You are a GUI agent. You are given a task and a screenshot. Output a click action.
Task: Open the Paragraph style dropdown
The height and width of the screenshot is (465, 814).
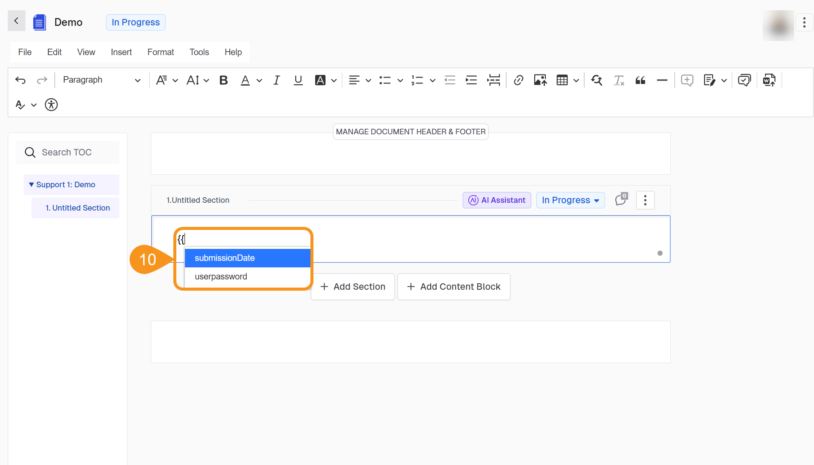(101, 80)
